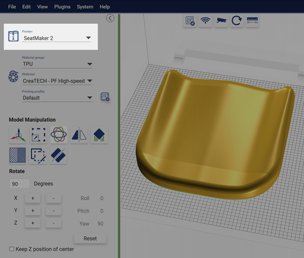Click the Yaw value 90
304x258 pixels.
point(100,224)
